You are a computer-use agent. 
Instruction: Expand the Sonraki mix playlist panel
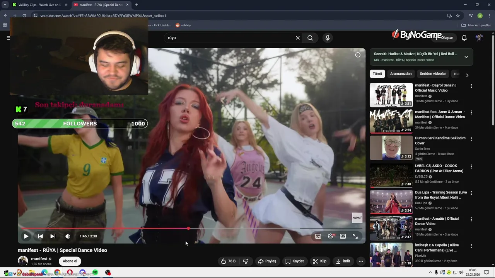coord(466,57)
